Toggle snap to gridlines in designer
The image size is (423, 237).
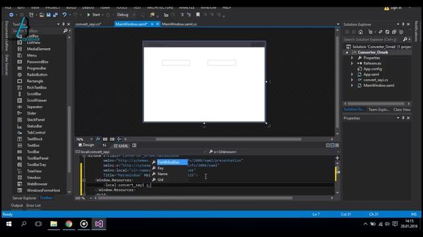pos(112,139)
